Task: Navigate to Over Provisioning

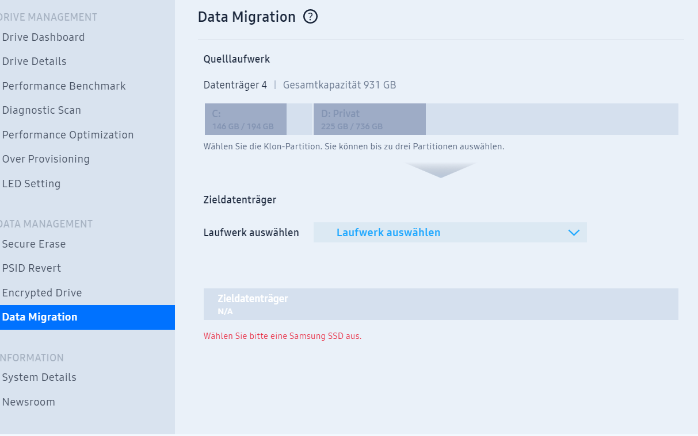Action: pyautogui.click(x=46, y=159)
